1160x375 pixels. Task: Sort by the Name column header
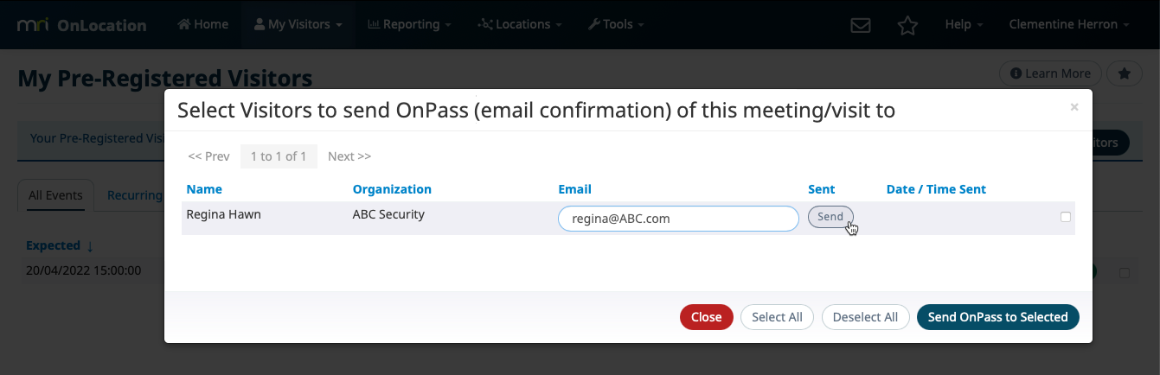(x=204, y=189)
